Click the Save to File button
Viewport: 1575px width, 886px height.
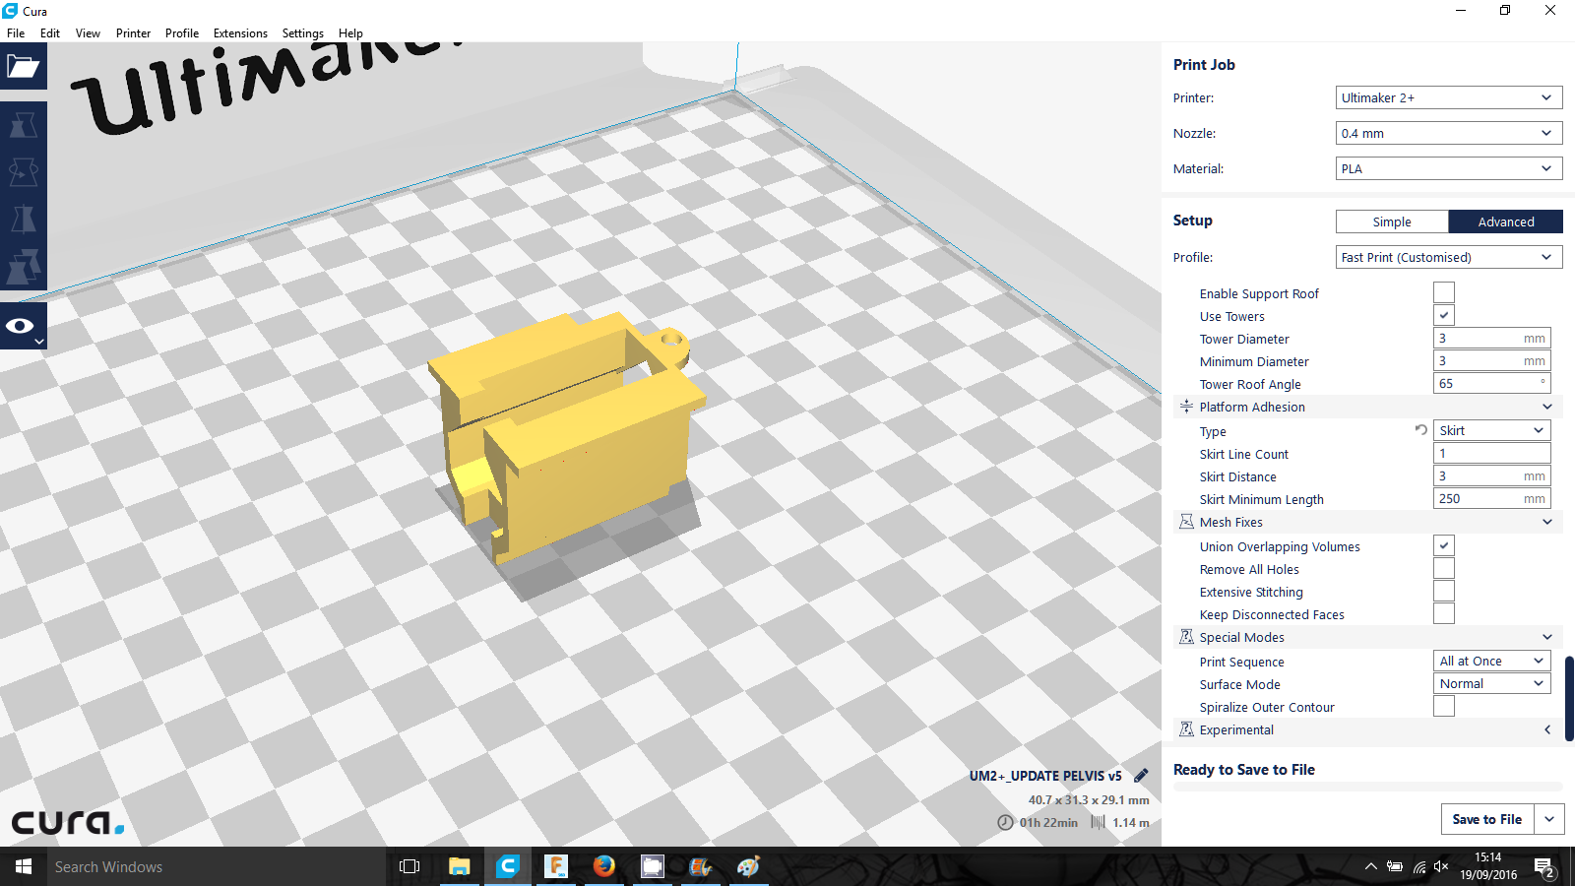(x=1486, y=819)
